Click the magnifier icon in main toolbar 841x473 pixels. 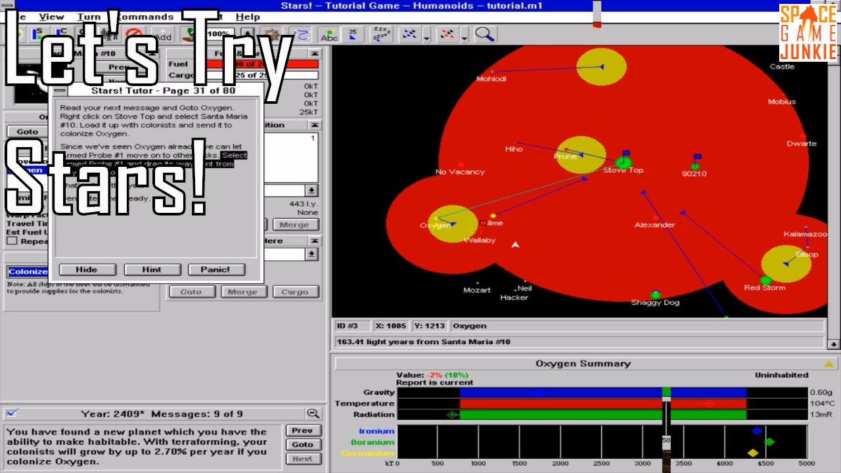485,34
